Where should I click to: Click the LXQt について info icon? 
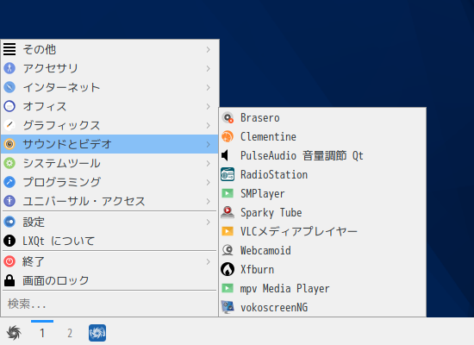click(x=9, y=241)
